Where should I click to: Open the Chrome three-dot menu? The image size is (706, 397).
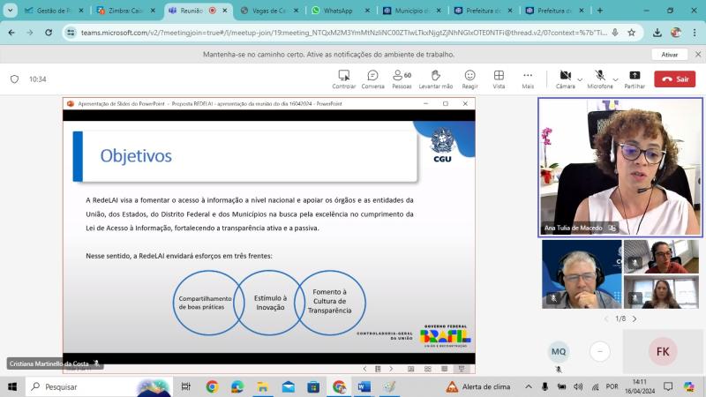(695, 33)
